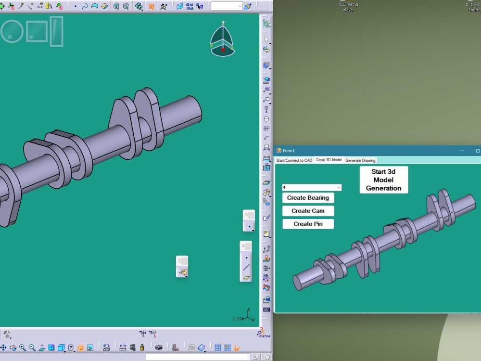The image size is (481, 361).
Task: Open the Multi-View quad window icon
Action: [x=51, y=348]
